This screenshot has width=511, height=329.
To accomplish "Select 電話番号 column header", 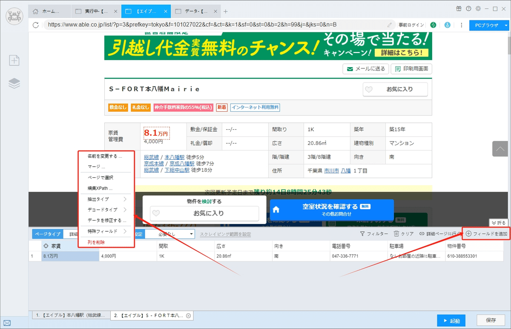I will tap(358, 246).
